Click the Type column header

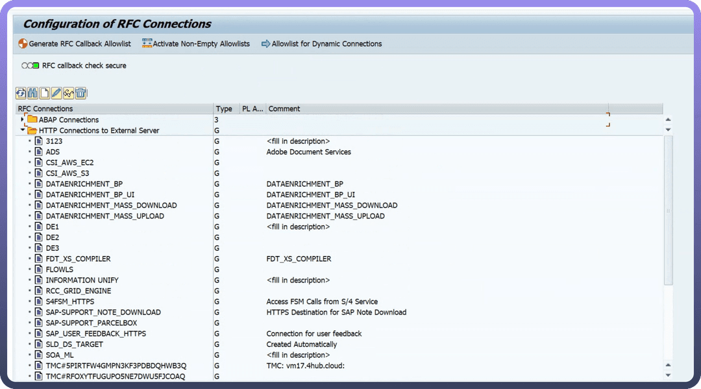(x=224, y=109)
